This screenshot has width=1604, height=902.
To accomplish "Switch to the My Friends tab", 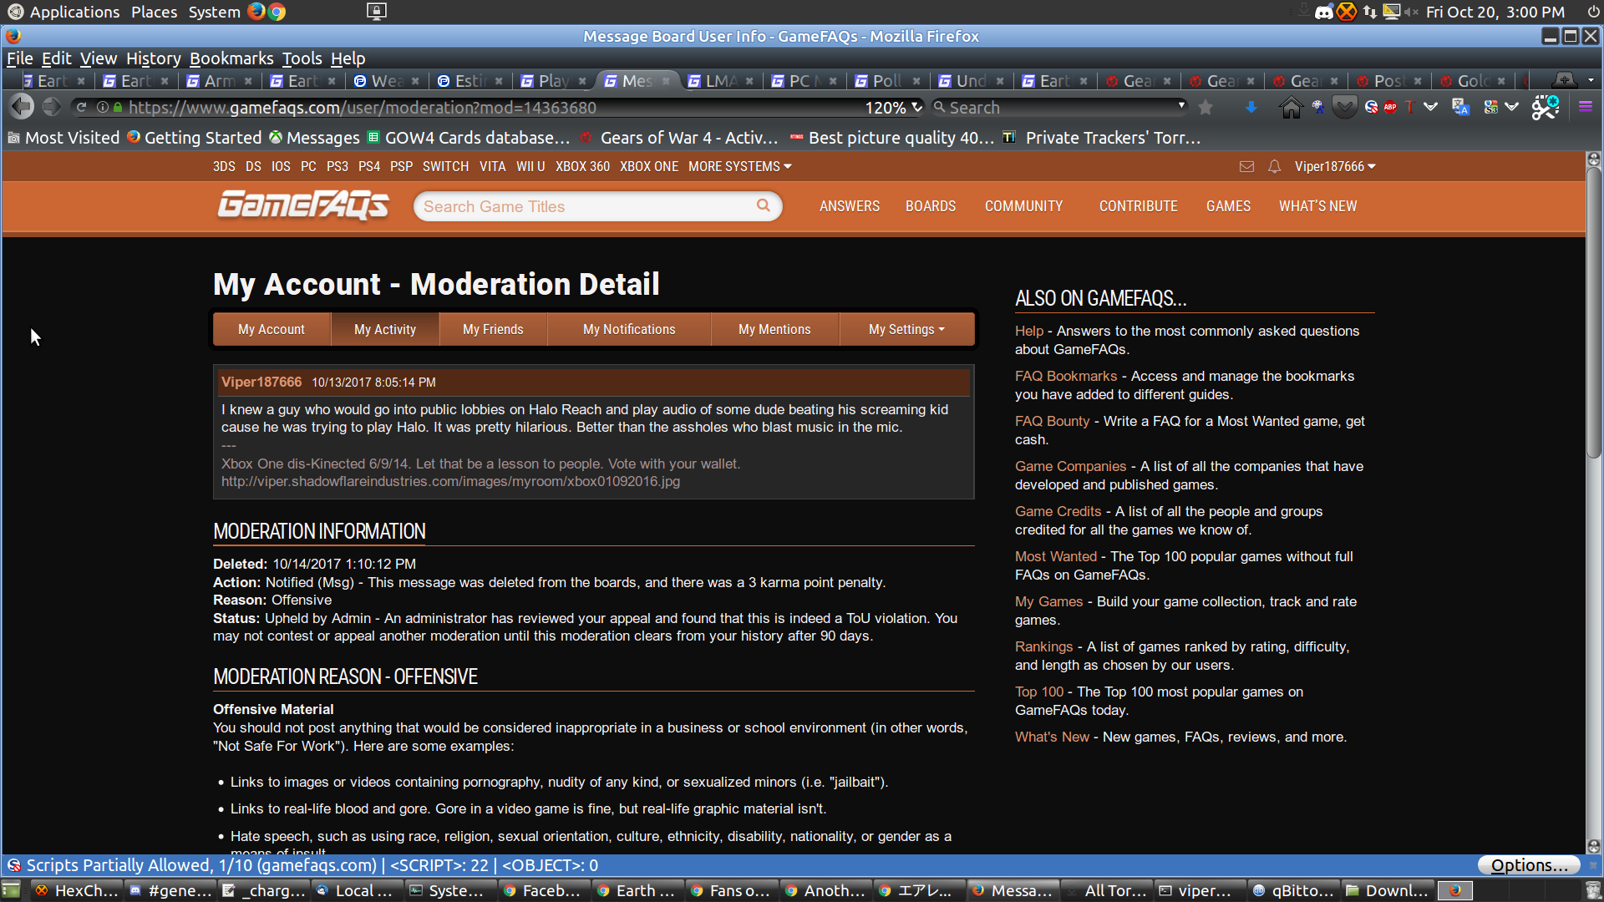I will [x=493, y=329].
